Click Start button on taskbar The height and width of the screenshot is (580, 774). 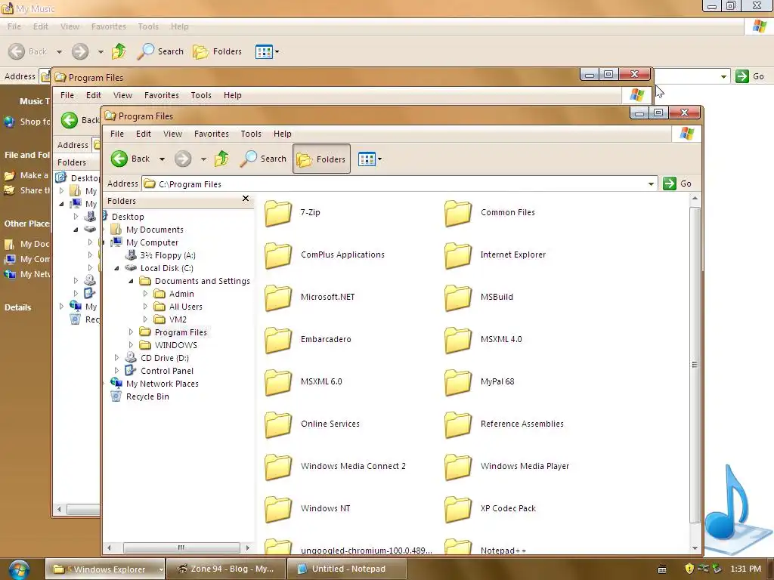click(x=18, y=569)
